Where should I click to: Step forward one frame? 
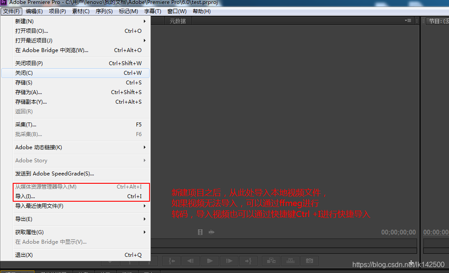coord(229,261)
